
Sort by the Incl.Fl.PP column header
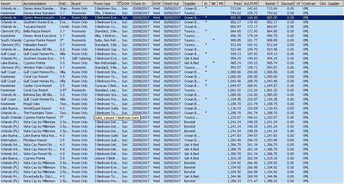point(250,4)
